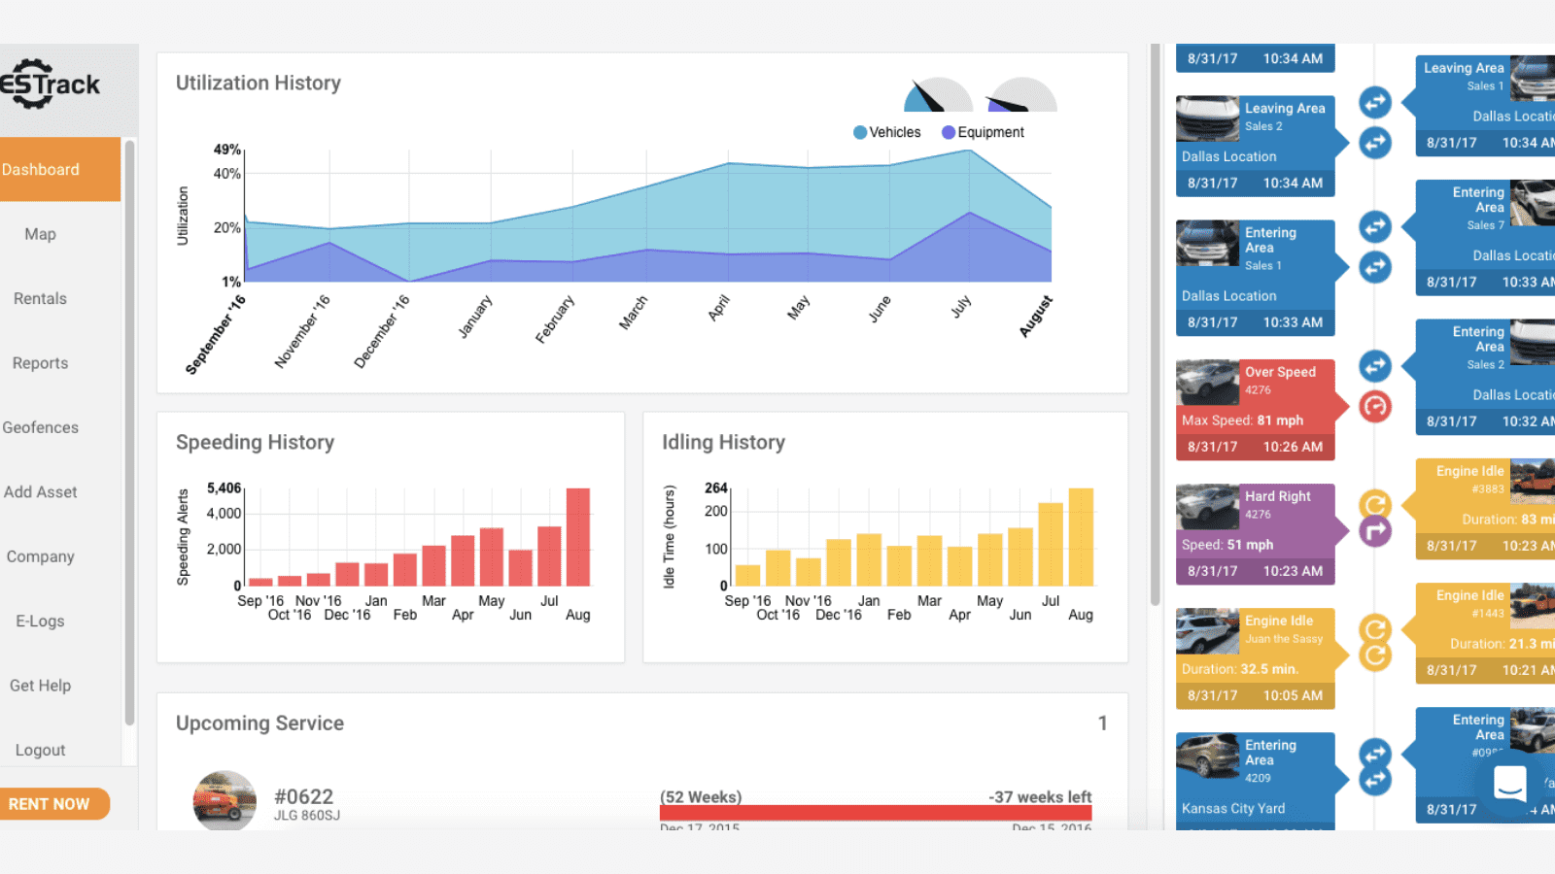The width and height of the screenshot is (1555, 874).
Task: Click the Jul bar in Idling History
Action: [x=1051, y=544]
